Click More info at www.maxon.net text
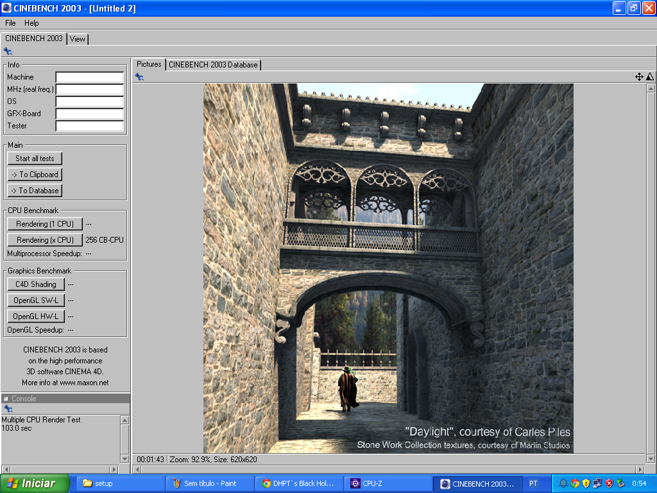The height and width of the screenshot is (493, 657). pos(65,383)
